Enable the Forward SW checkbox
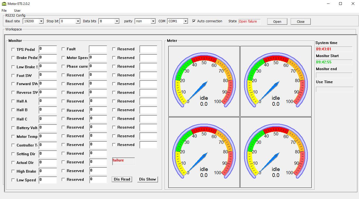 coord(13,84)
